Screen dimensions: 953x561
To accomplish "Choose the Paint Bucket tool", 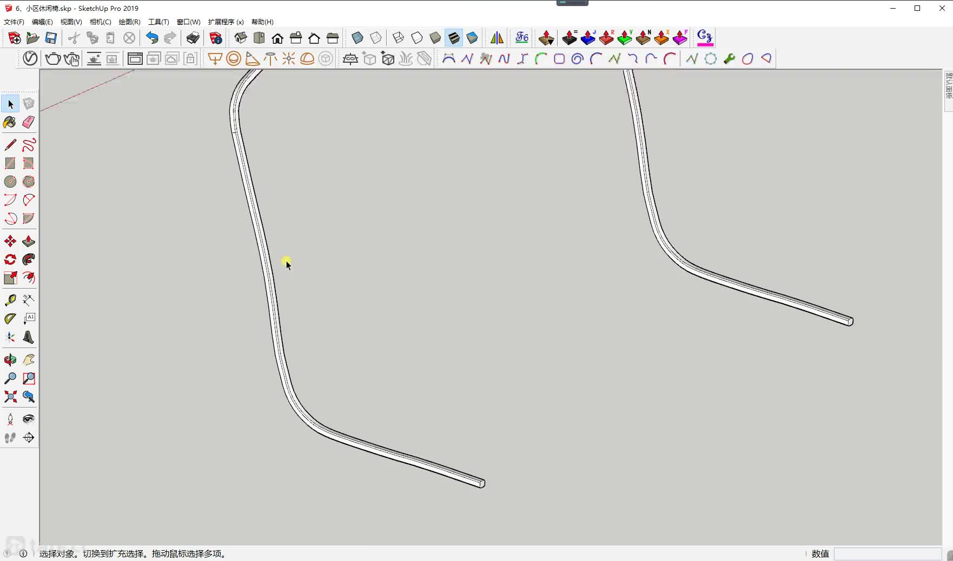I will point(10,122).
